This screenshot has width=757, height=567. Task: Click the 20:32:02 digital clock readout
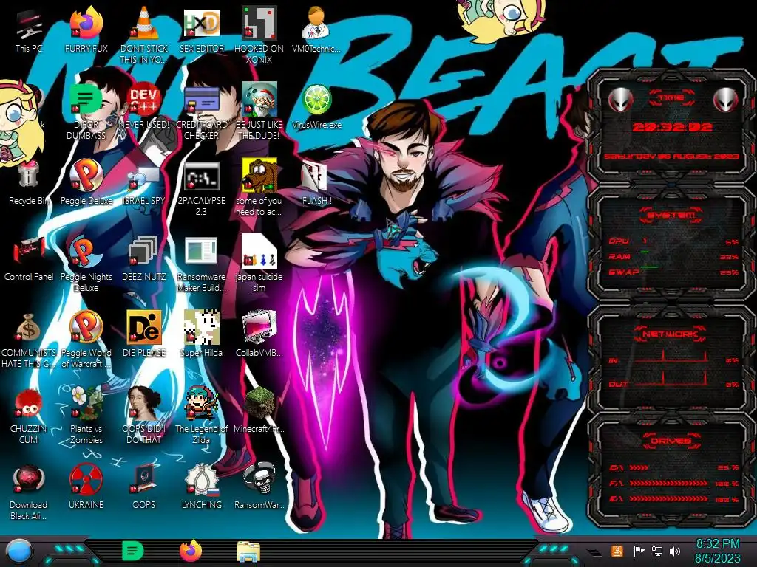(672, 127)
